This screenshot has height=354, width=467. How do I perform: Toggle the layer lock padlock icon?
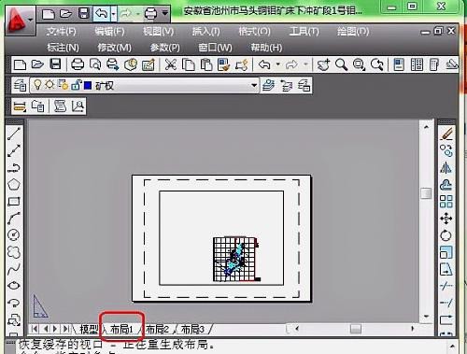tap(77, 85)
